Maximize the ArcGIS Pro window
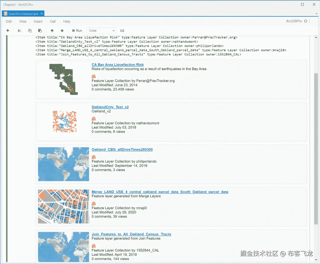The height and width of the screenshot is (264, 320). [x=302, y=4]
